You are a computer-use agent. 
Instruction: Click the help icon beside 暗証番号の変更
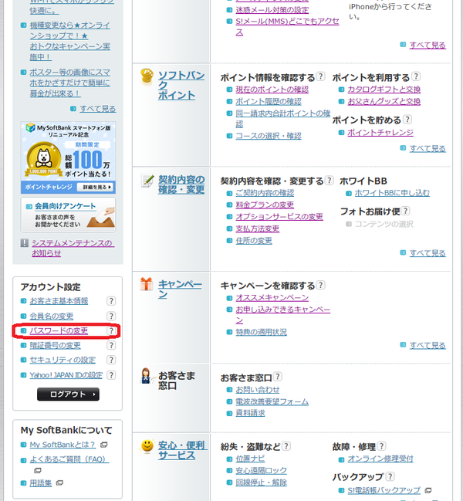[111, 345]
